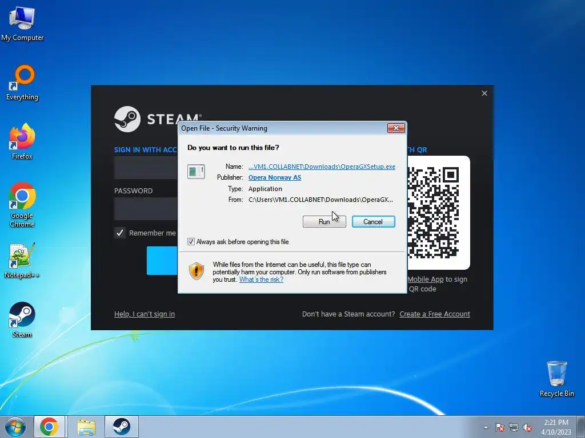Launch Firefox from the desktop
This screenshot has width=585, height=438.
pyautogui.click(x=22, y=141)
